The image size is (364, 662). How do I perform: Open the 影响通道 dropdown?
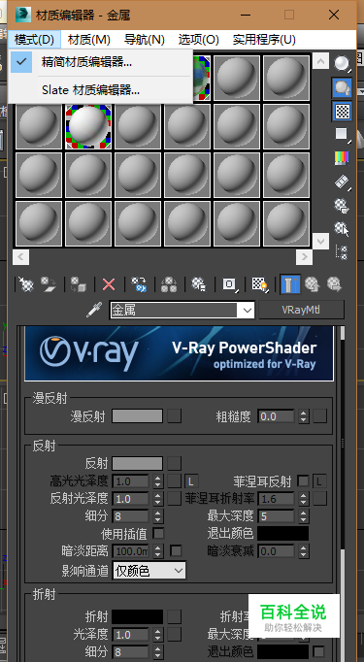click(149, 571)
